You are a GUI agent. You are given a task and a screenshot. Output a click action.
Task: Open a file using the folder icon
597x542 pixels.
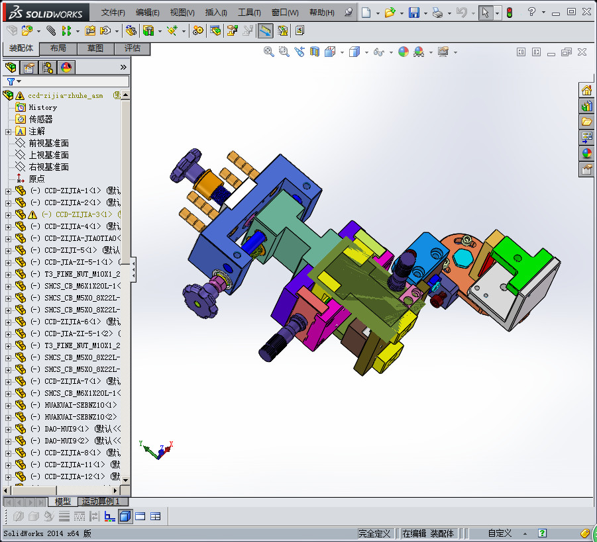coord(390,13)
